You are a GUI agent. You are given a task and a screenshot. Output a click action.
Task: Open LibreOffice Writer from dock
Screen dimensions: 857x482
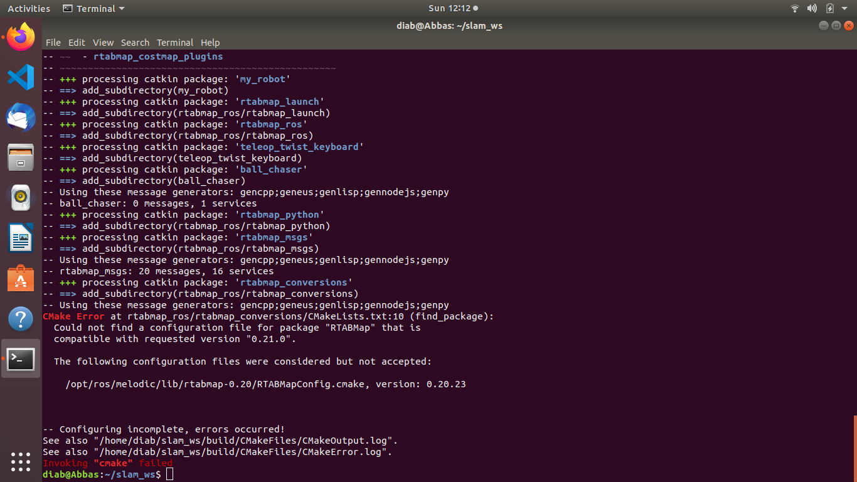point(21,238)
